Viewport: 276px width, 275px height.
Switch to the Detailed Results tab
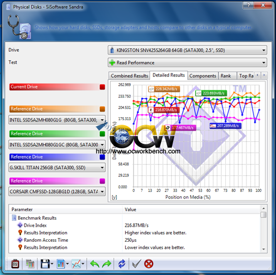169,75
